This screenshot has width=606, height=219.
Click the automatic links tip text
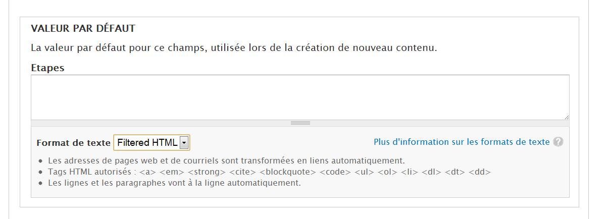tap(226, 161)
